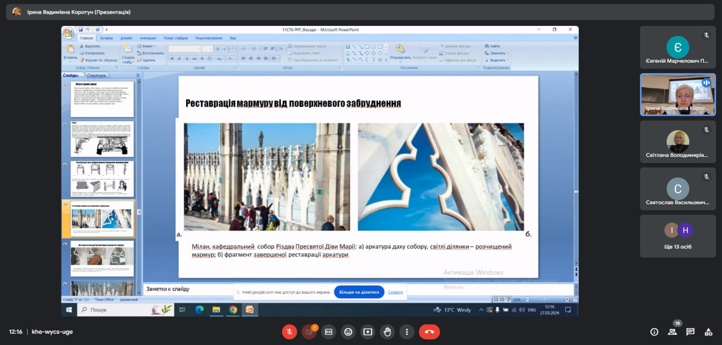Click the red leave call button
Image resolution: width=722 pixels, height=345 pixels.
coord(429,332)
